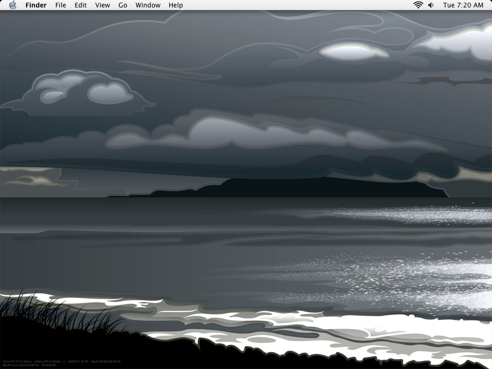
Task: Click the small puffy cloud at left
Action: tap(78, 93)
